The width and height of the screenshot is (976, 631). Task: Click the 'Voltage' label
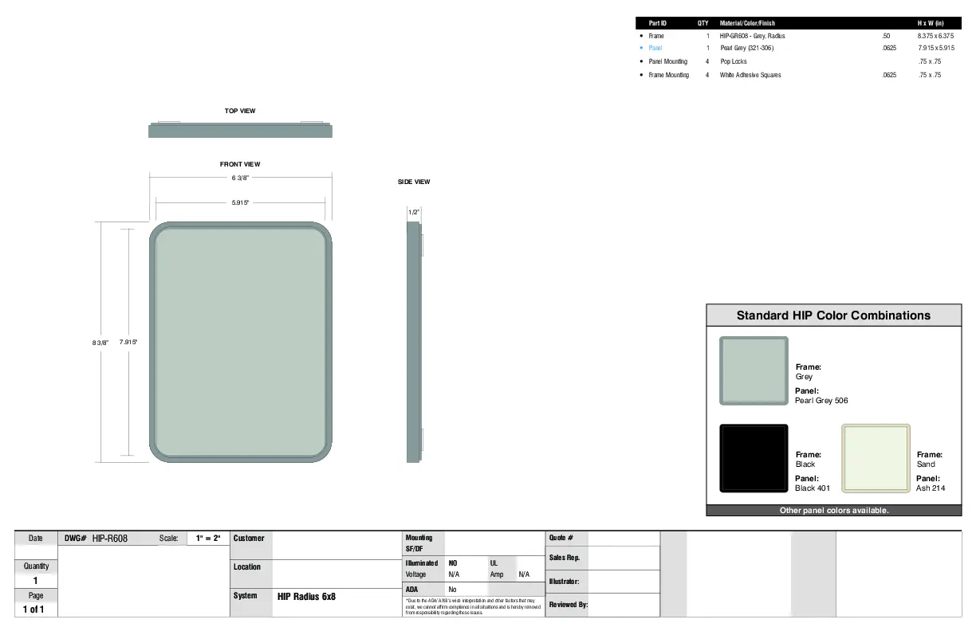pos(415,574)
